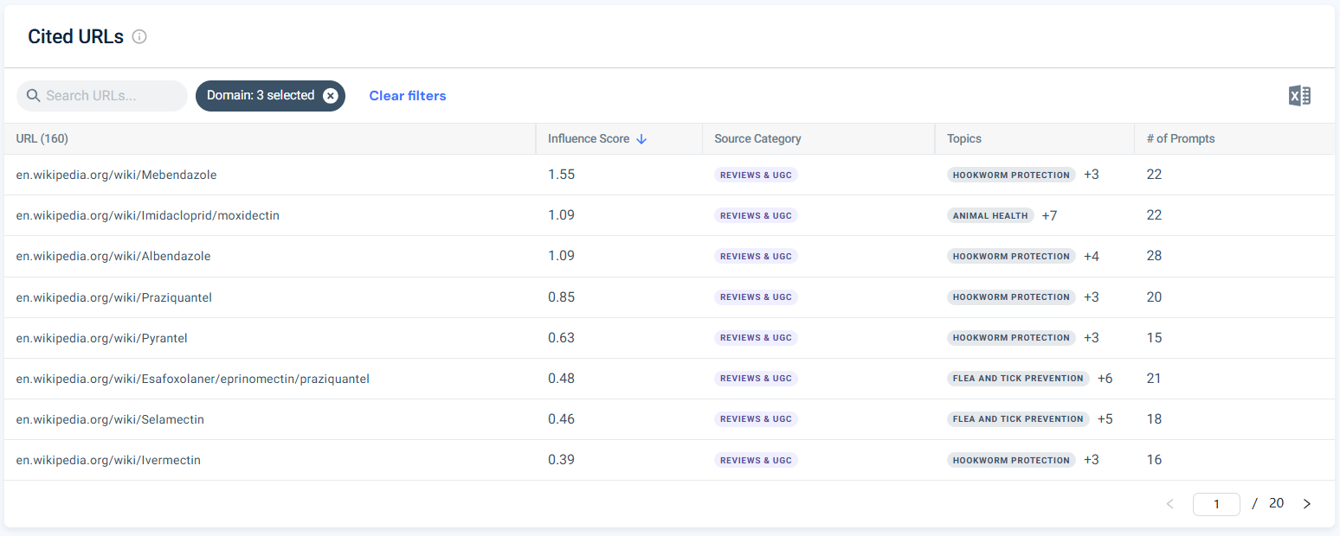This screenshot has width=1340, height=536.
Task: Click the Animal Health topic tag
Action: tap(990, 215)
